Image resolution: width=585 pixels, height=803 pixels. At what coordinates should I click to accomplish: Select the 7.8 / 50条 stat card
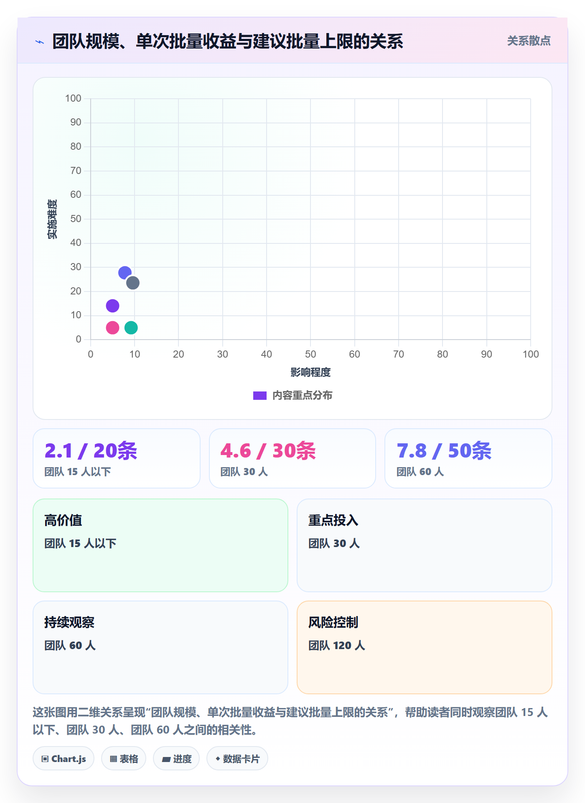click(468, 458)
